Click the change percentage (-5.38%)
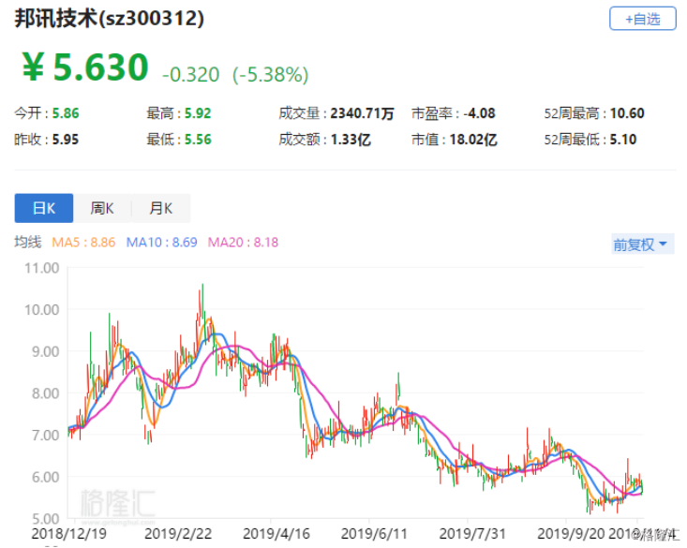 click(x=270, y=74)
